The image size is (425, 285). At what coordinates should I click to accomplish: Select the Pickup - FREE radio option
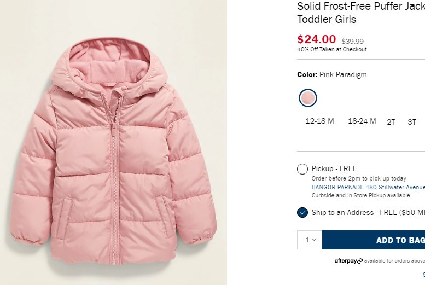[x=302, y=169]
